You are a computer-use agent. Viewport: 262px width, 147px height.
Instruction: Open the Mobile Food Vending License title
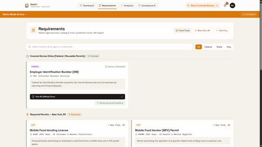49,130
